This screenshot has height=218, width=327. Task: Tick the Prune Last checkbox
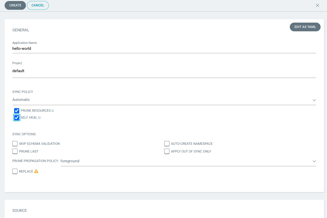pos(15,151)
